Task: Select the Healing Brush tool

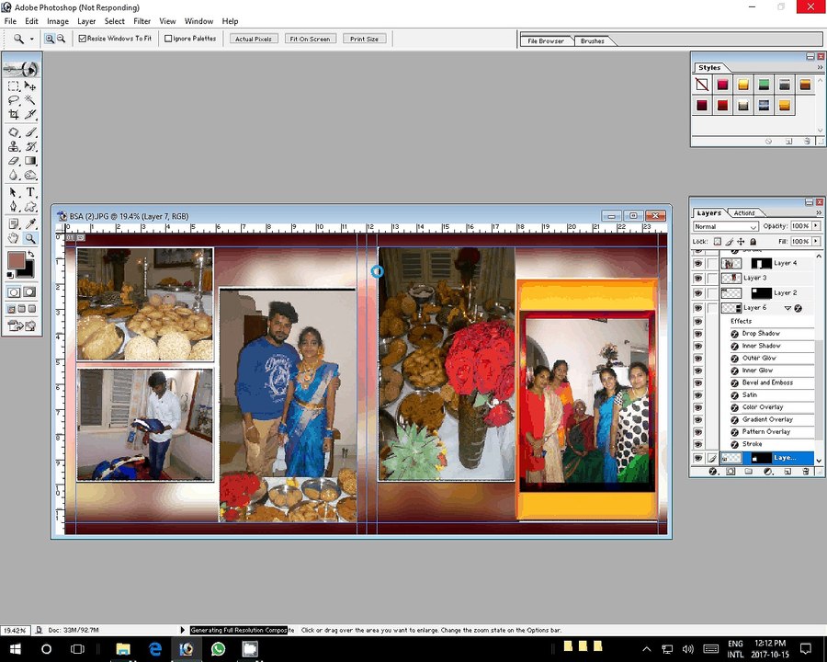Action: (14, 132)
